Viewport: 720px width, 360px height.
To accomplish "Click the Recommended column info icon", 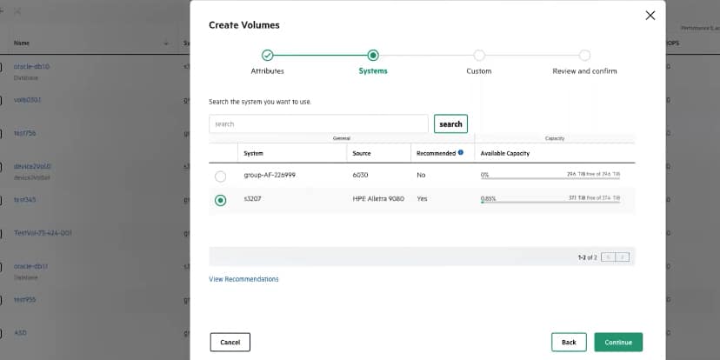I will point(461,152).
